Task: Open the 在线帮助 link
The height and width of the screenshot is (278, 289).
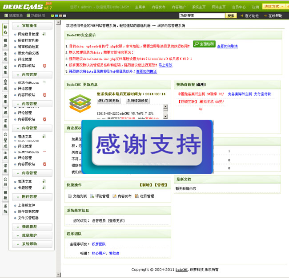Action: tap(275, 16)
